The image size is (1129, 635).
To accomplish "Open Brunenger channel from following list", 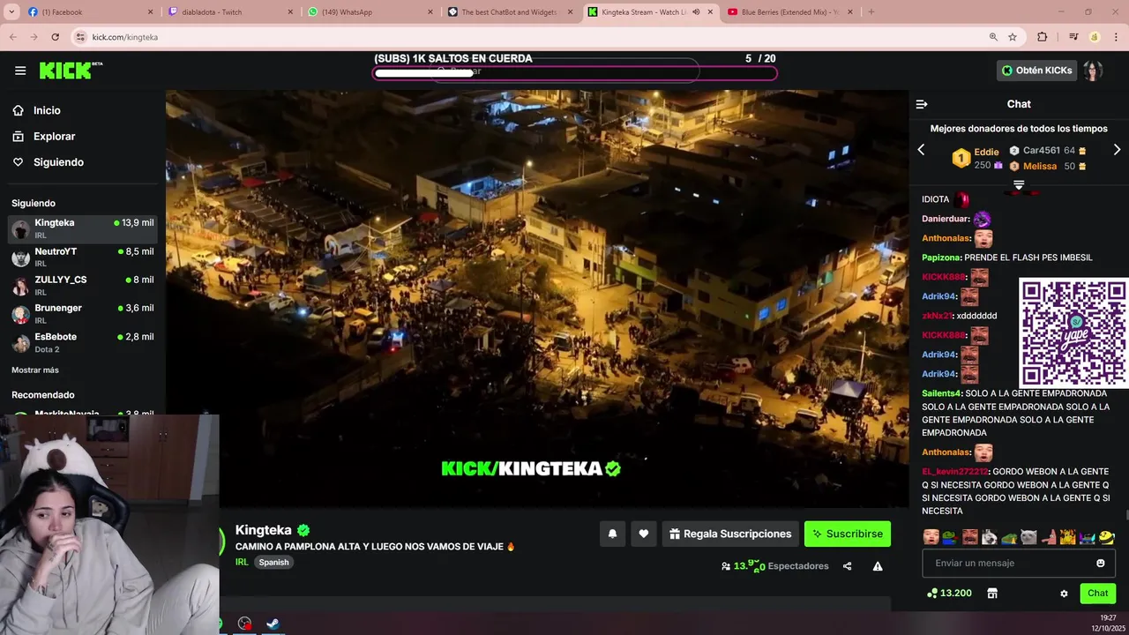I will [x=83, y=313].
